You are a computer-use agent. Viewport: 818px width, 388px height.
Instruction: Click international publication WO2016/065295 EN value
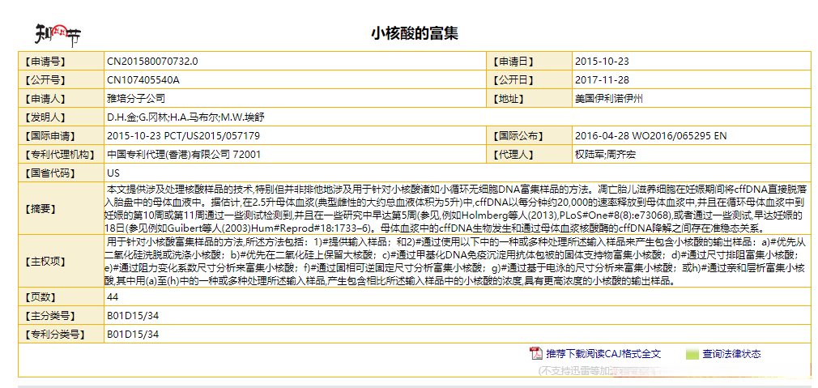pyautogui.click(x=650, y=135)
